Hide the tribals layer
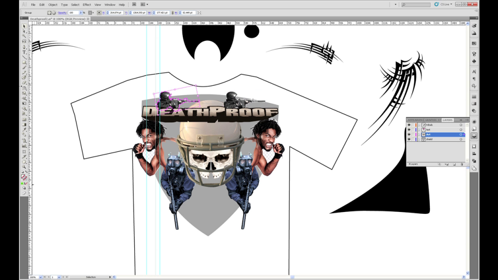The height and width of the screenshot is (280, 498). [409, 125]
